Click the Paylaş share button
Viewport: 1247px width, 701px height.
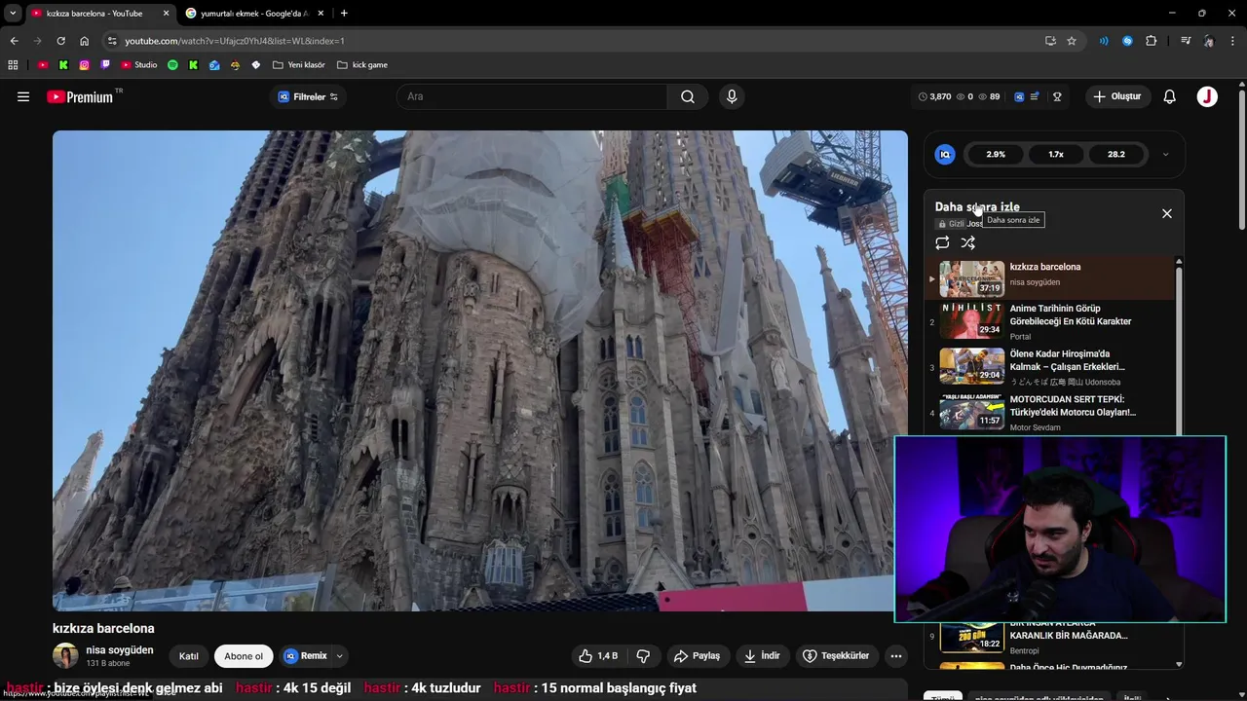point(698,656)
